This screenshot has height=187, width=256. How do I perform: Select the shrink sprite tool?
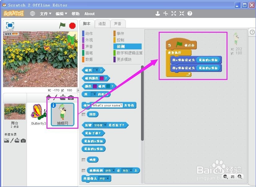pos(181,14)
